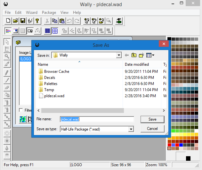
Task: Click the music notes toolbar icon
Action: (x=37, y=31)
